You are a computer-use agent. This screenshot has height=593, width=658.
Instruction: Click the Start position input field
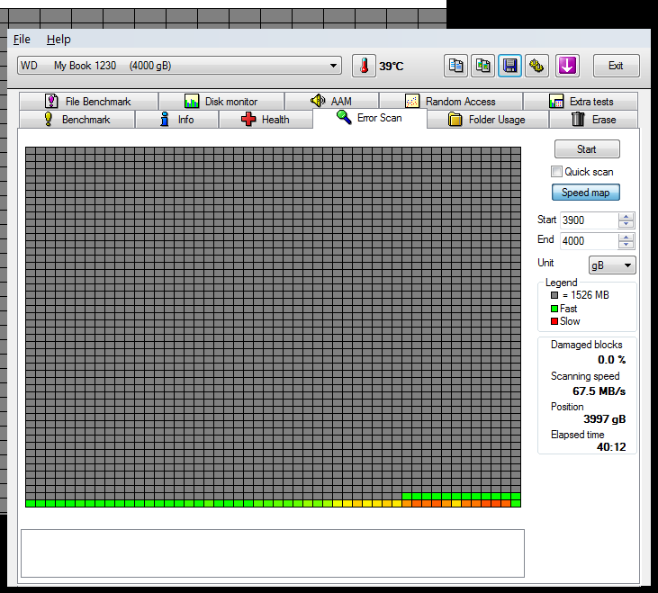click(x=590, y=220)
